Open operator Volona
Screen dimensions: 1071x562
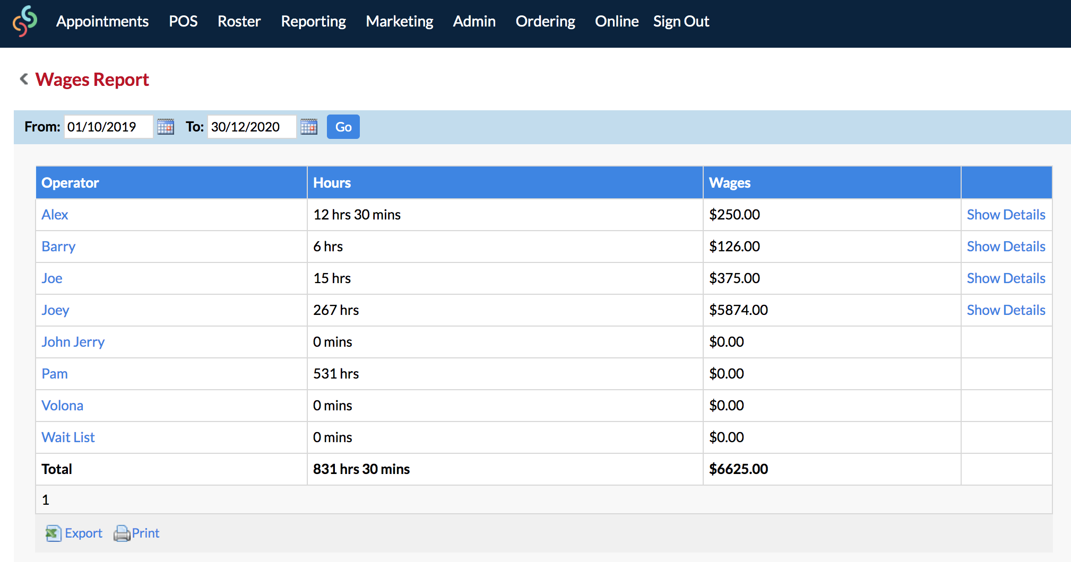[x=62, y=406]
